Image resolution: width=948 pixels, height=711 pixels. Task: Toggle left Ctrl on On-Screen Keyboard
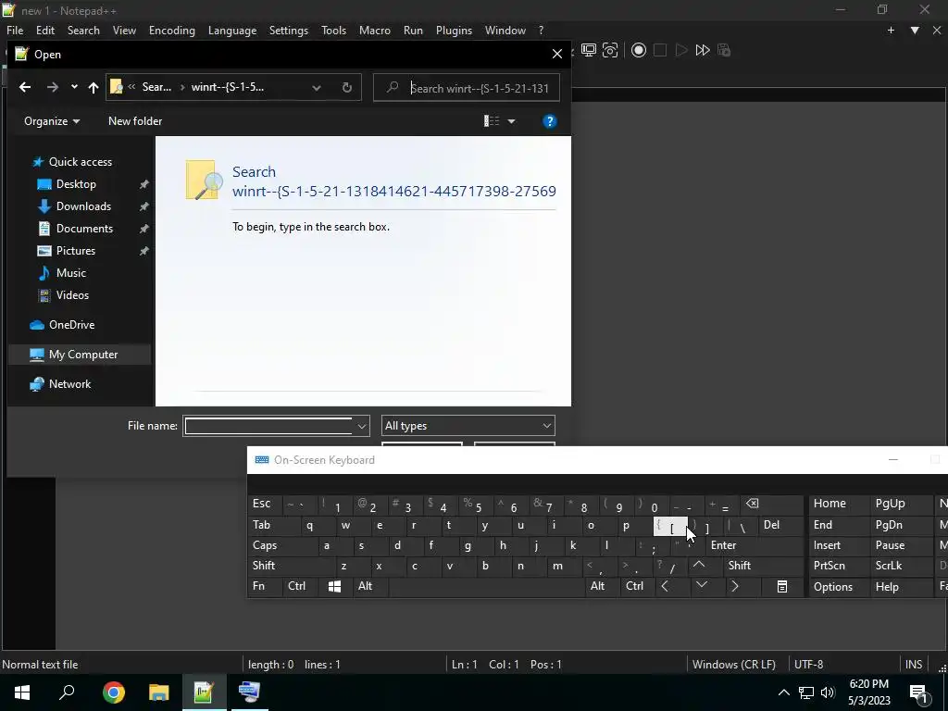coord(299,586)
